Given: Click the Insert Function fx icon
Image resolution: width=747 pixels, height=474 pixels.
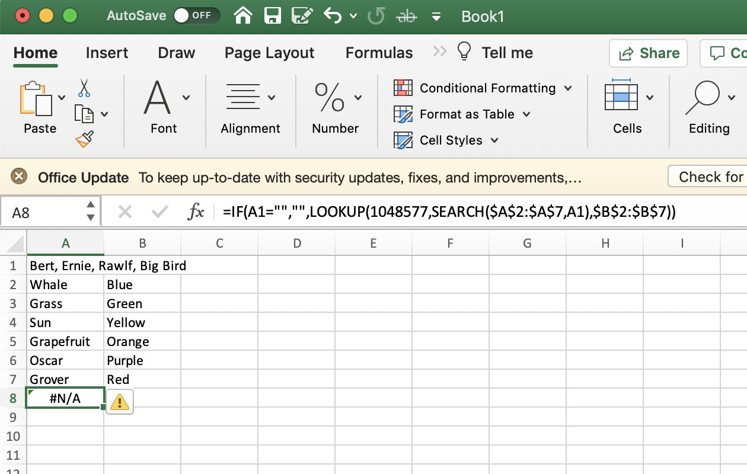Looking at the screenshot, I should point(196,212).
